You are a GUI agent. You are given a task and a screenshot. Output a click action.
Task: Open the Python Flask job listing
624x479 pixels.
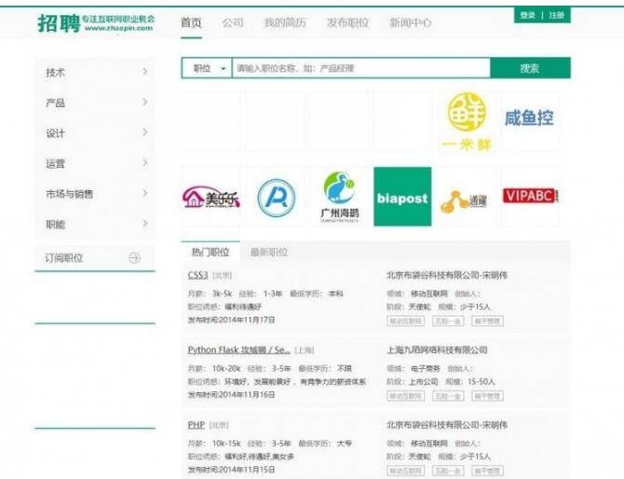(x=238, y=350)
